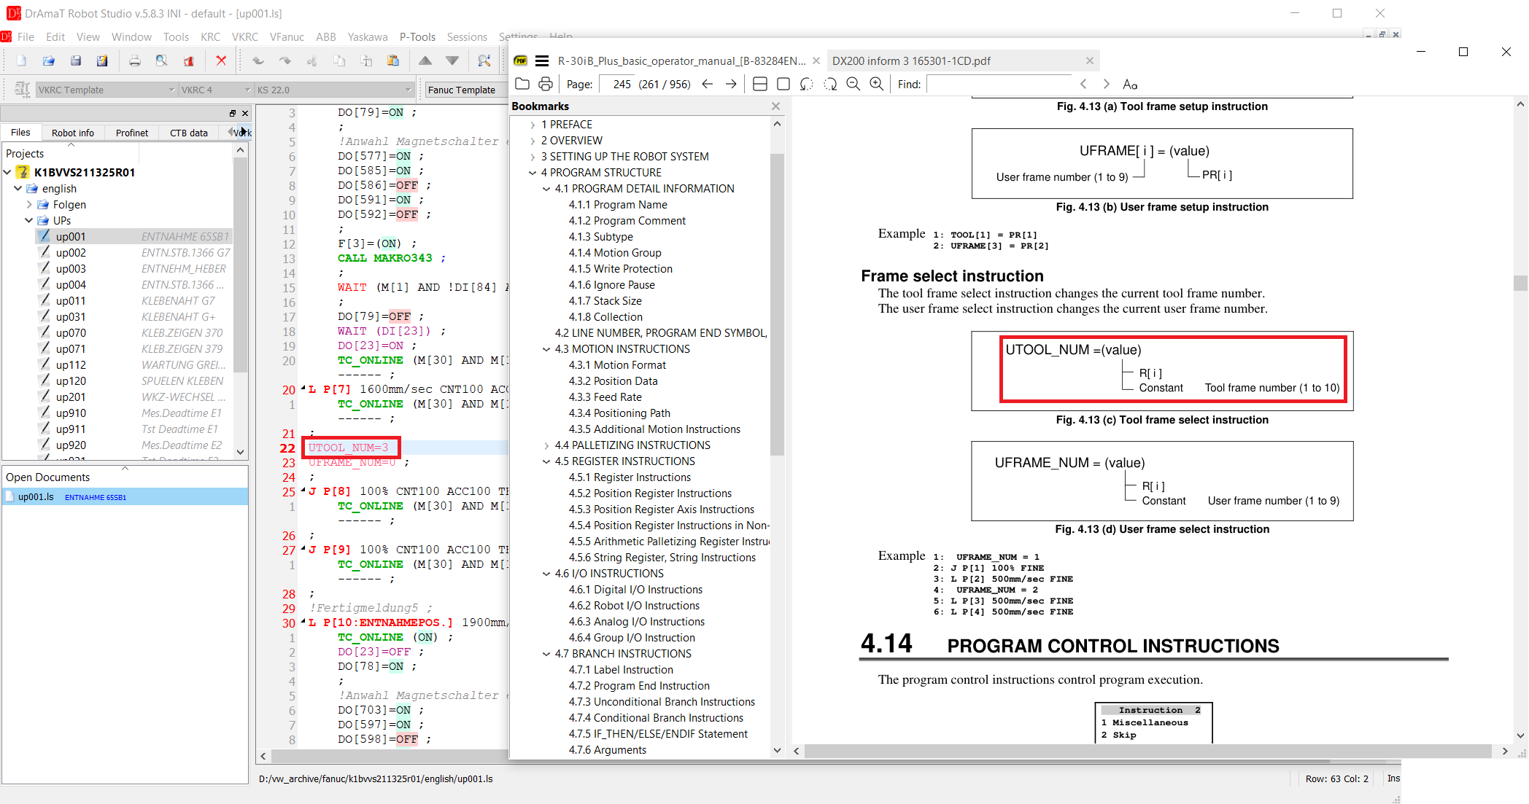Click the Copy icon in the edit toolbar
This screenshot has height=804, width=1529.
(x=339, y=61)
